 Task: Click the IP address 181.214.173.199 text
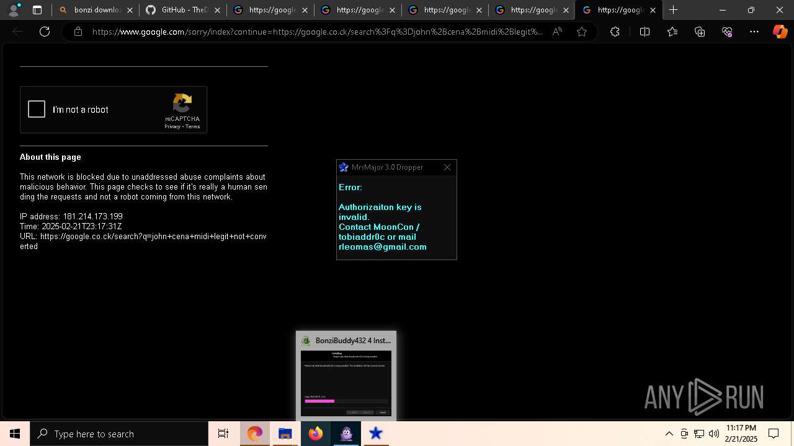[x=92, y=217]
